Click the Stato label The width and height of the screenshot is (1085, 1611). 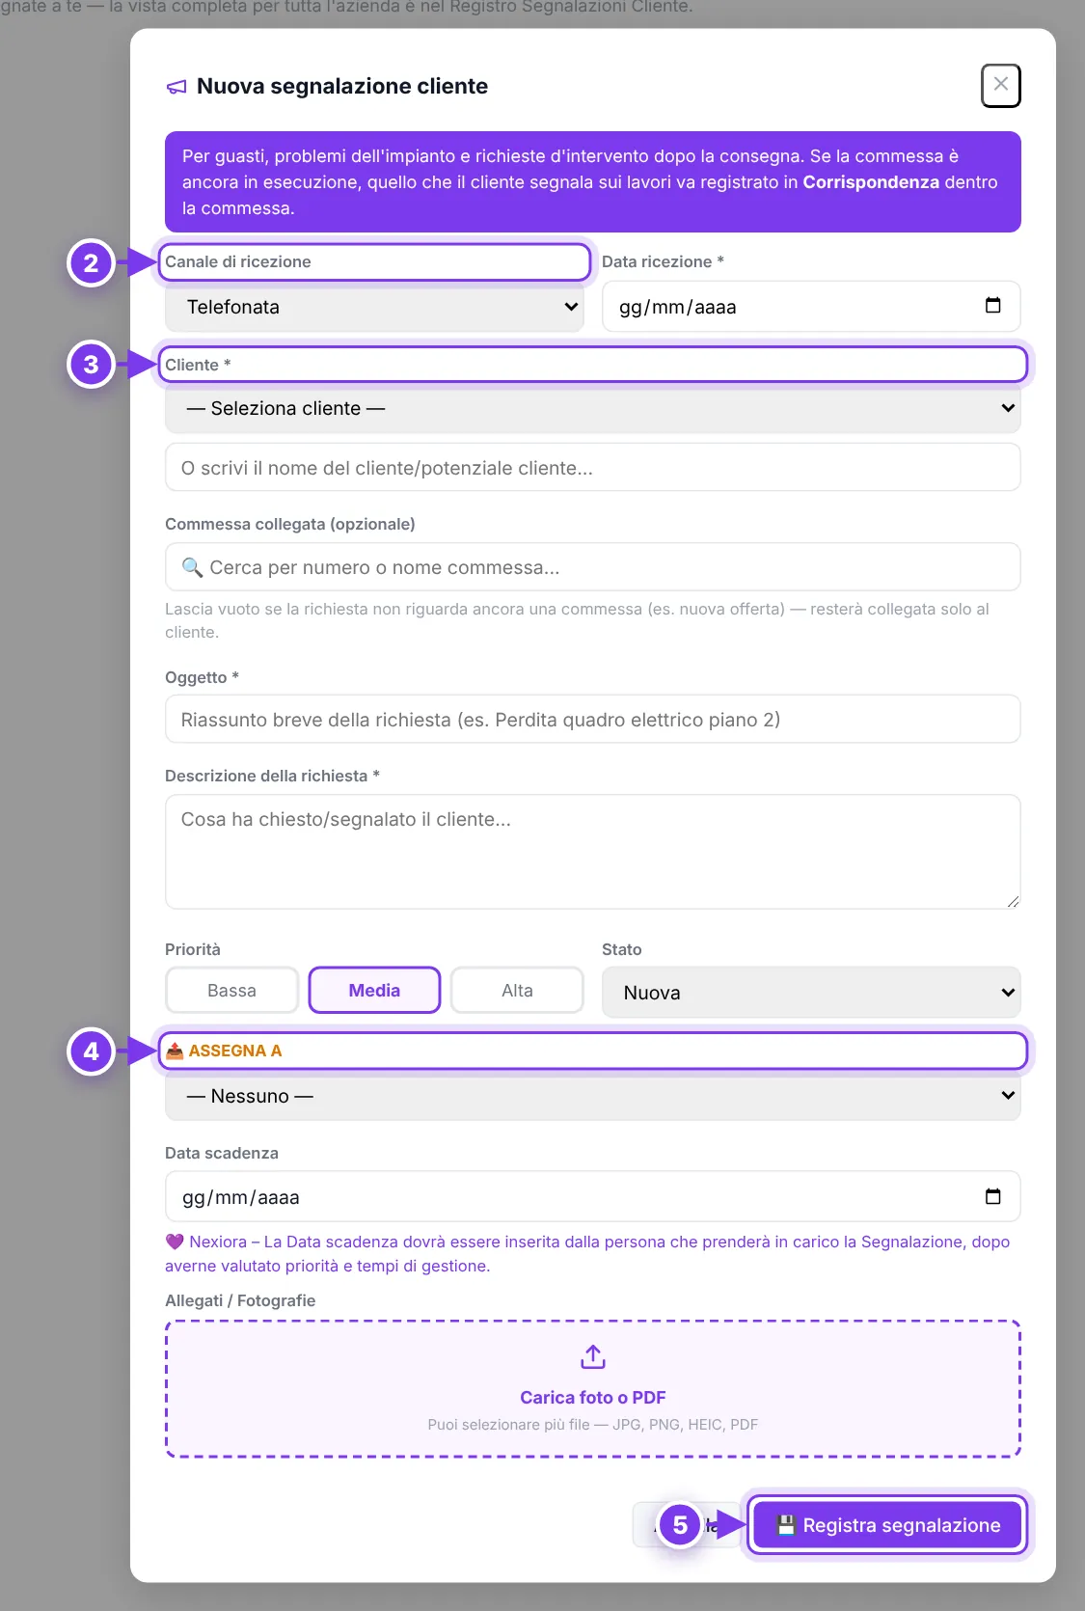click(x=622, y=949)
